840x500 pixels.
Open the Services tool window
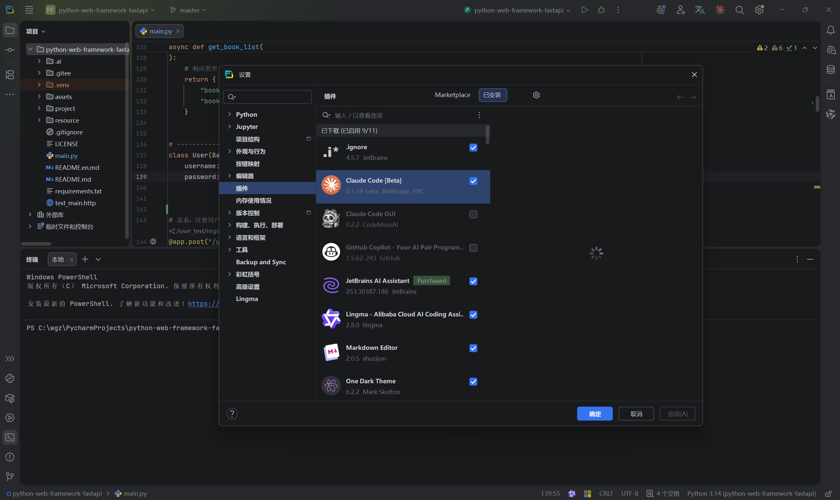pyautogui.click(x=10, y=418)
